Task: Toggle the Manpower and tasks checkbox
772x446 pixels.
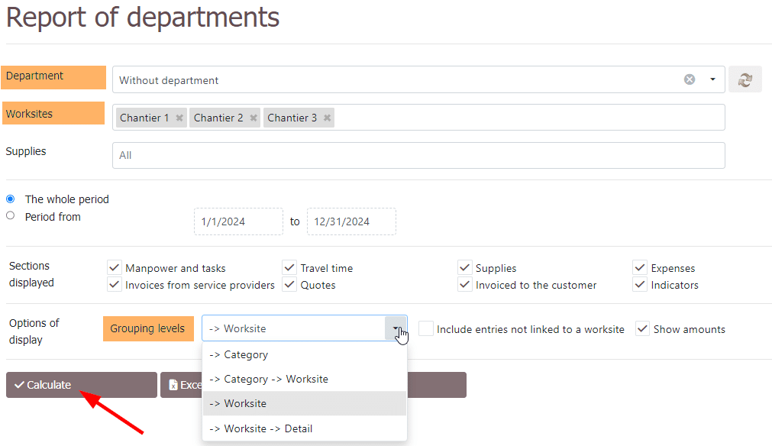Action: 115,267
